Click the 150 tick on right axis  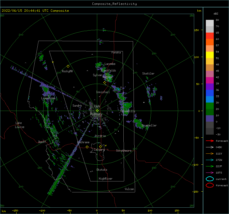(196, 30)
